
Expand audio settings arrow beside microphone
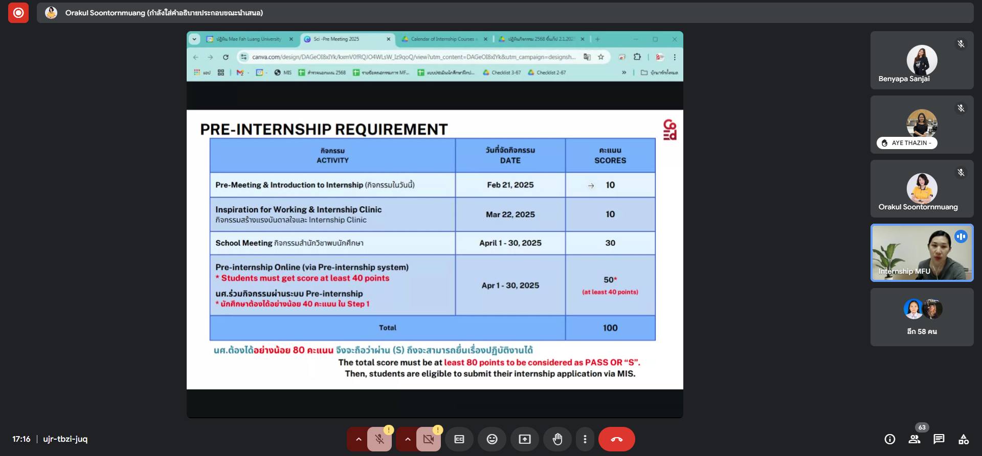pos(358,439)
